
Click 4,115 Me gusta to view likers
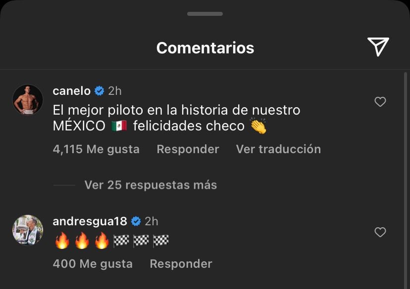[97, 149]
